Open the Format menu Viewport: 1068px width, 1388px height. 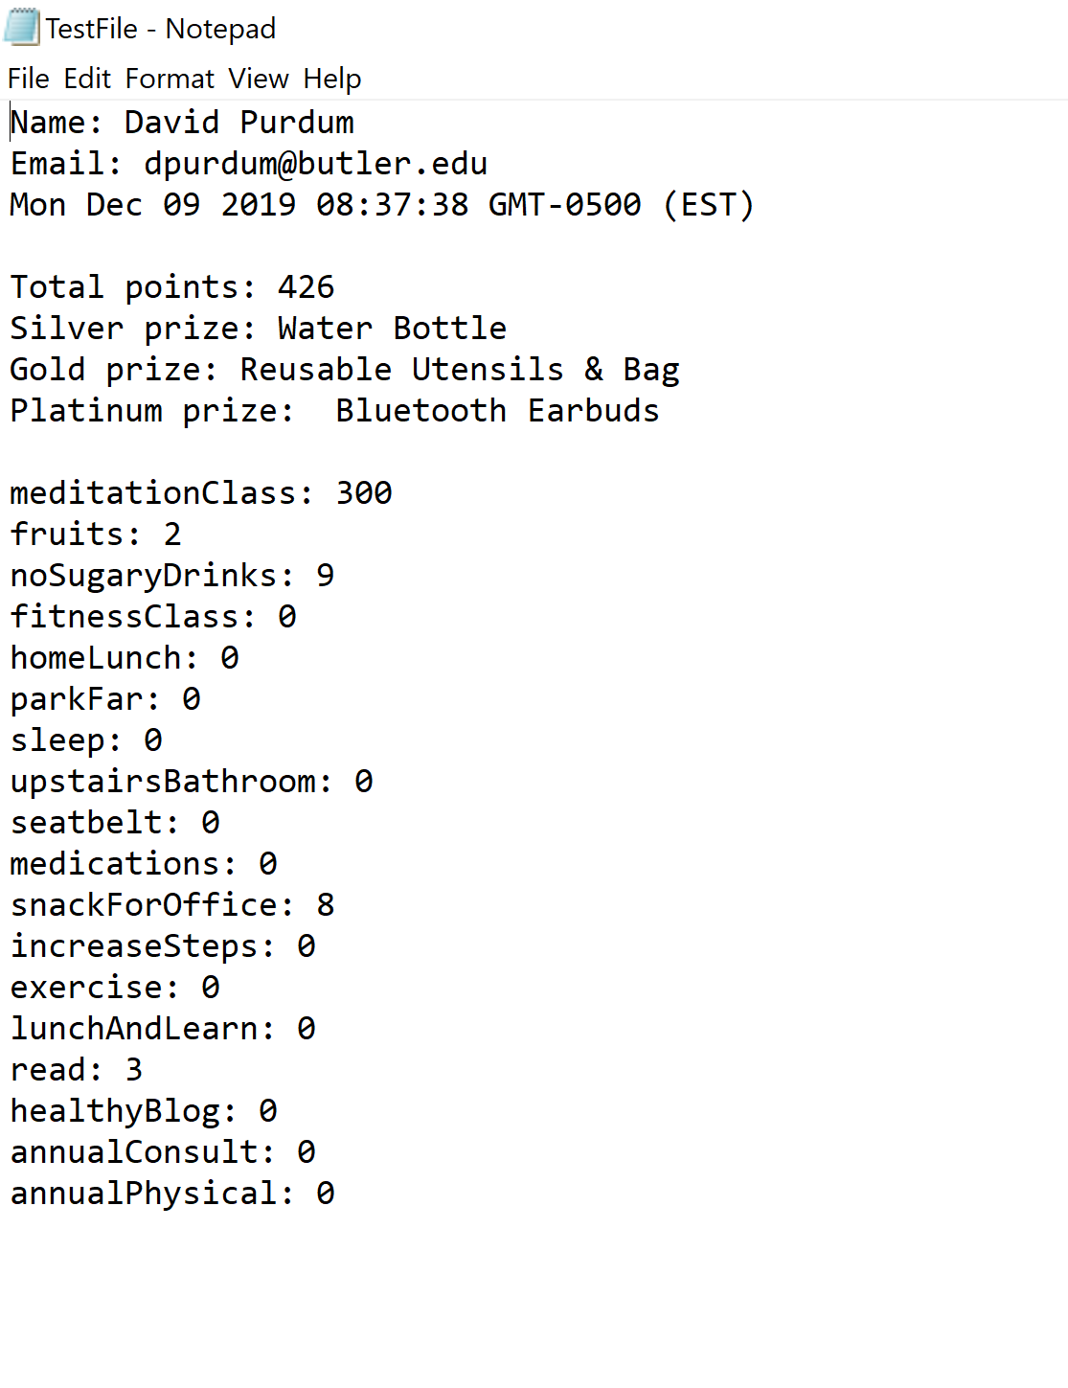pos(170,79)
